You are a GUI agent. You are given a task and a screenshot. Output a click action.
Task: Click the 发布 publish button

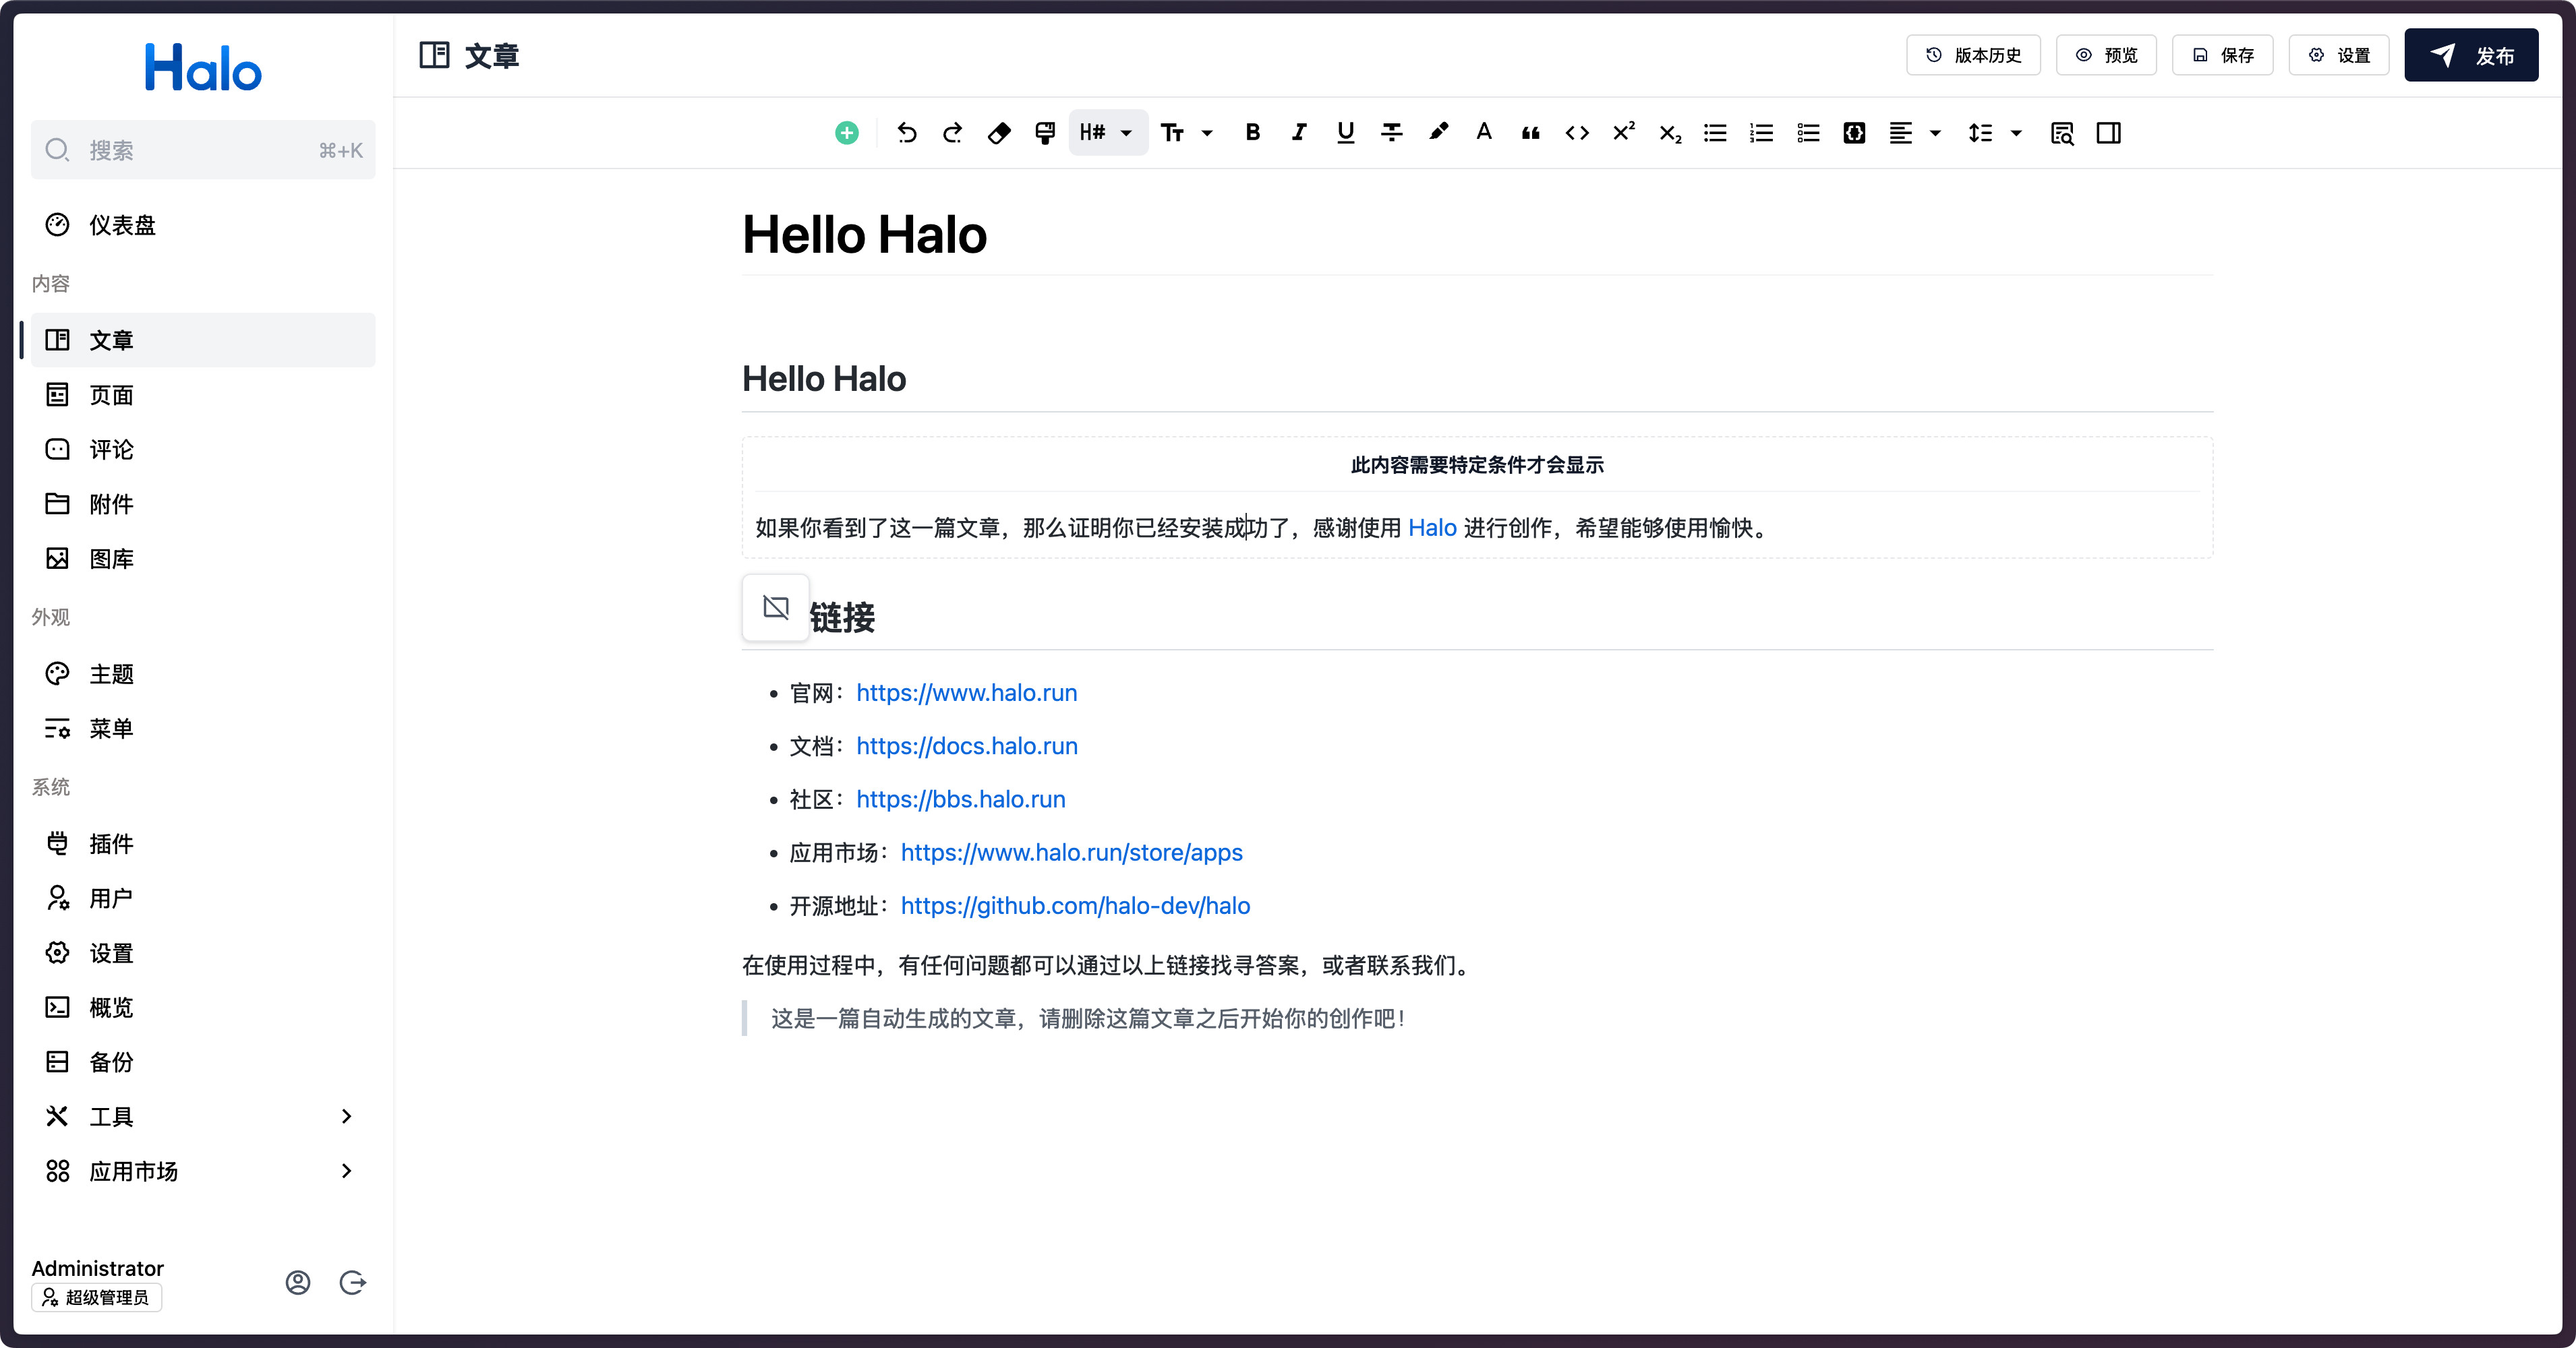[x=2471, y=55]
